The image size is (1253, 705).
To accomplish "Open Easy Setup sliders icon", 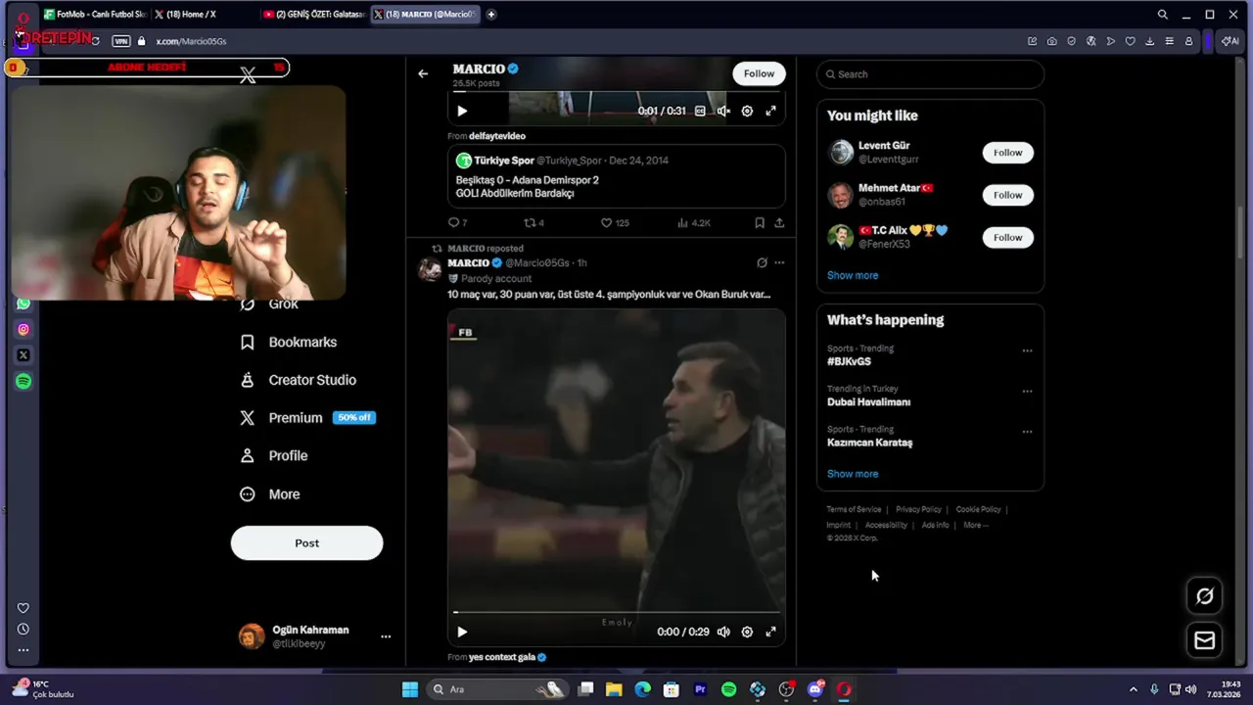I will (1169, 41).
